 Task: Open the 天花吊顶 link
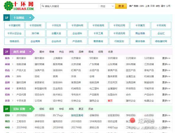tap(112, 82)
